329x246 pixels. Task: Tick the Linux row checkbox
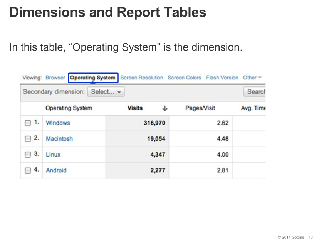(28, 155)
